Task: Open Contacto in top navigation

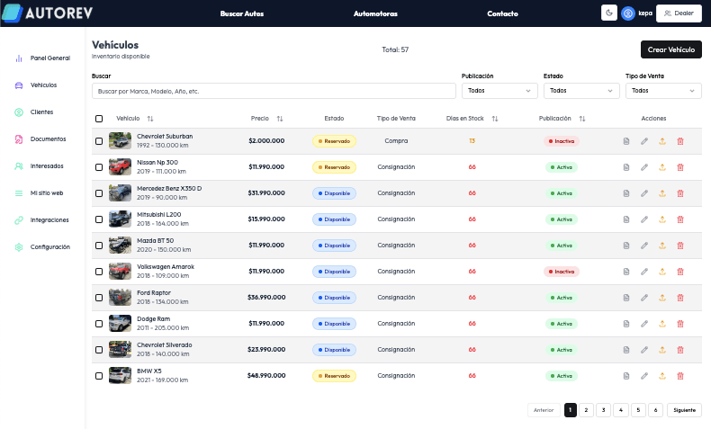Action: tap(502, 13)
